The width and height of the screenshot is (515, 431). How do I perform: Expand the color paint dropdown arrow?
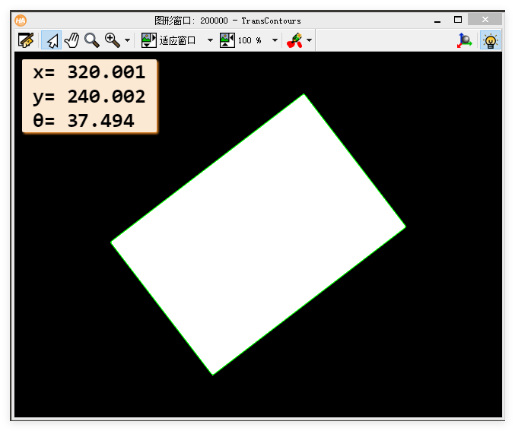[309, 40]
